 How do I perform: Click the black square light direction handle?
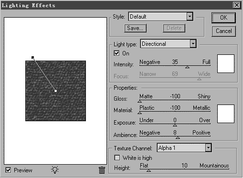click(x=32, y=57)
